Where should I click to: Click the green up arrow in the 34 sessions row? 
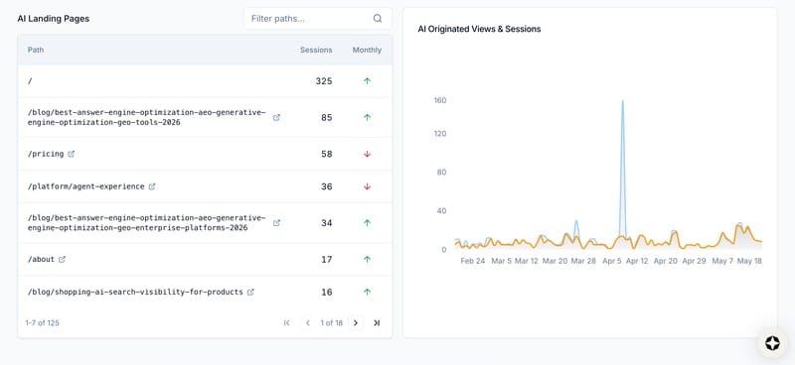[367, 223]
